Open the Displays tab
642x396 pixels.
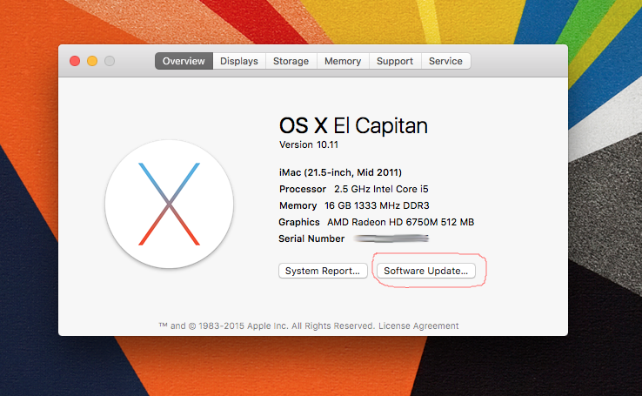pyautogui.click(x=239, y=61)
